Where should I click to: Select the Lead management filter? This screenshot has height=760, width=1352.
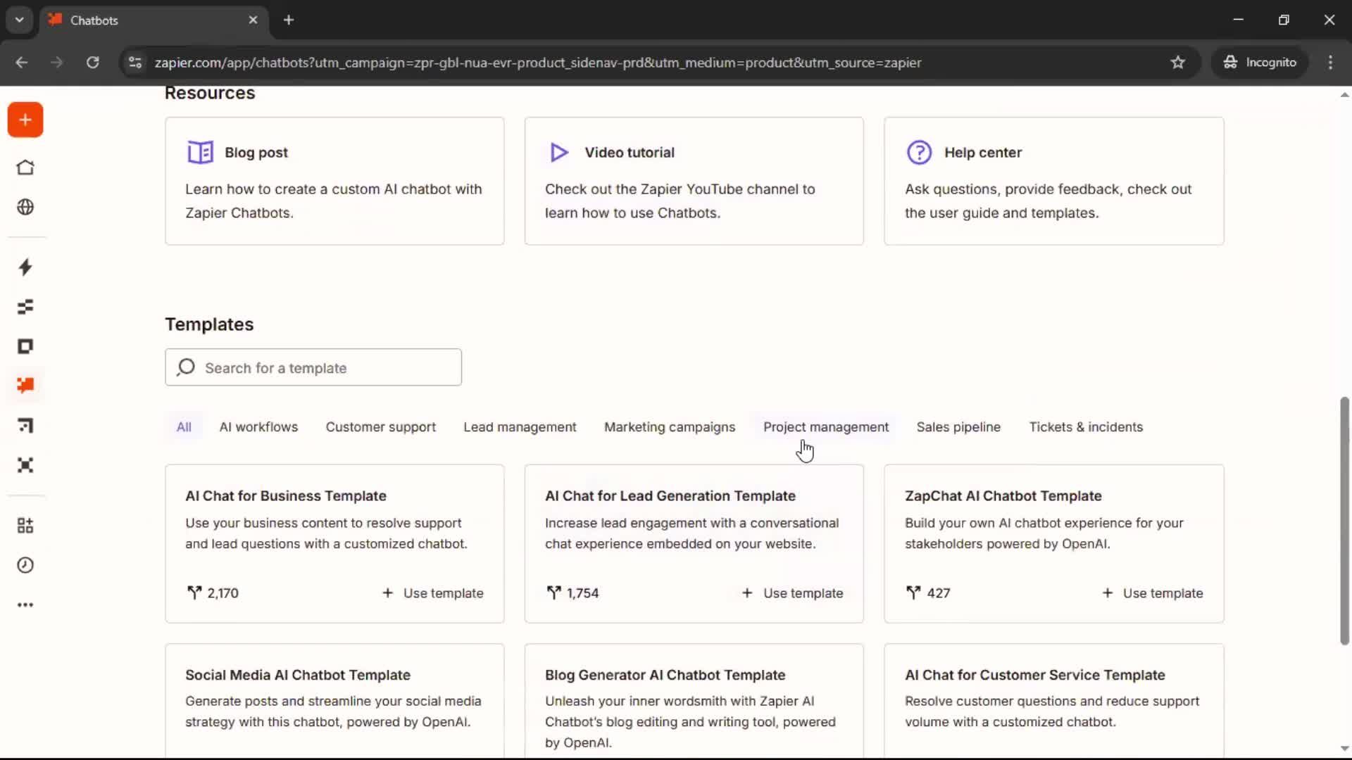coord(520,427)
